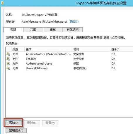
Task: Sort by the 类型 column header
Action: (x=18, y=49)
